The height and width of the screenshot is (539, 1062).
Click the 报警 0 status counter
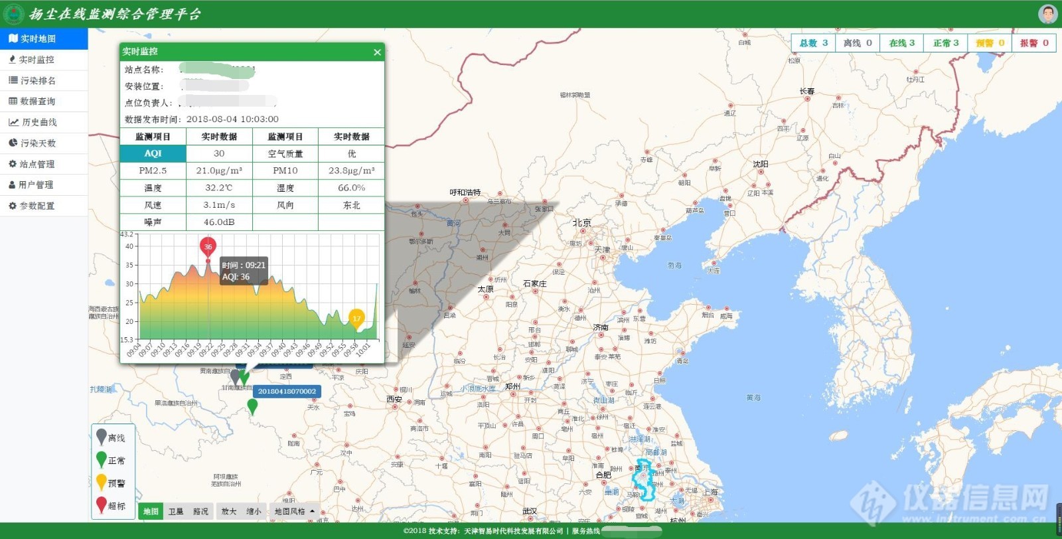pos(1034,43)
